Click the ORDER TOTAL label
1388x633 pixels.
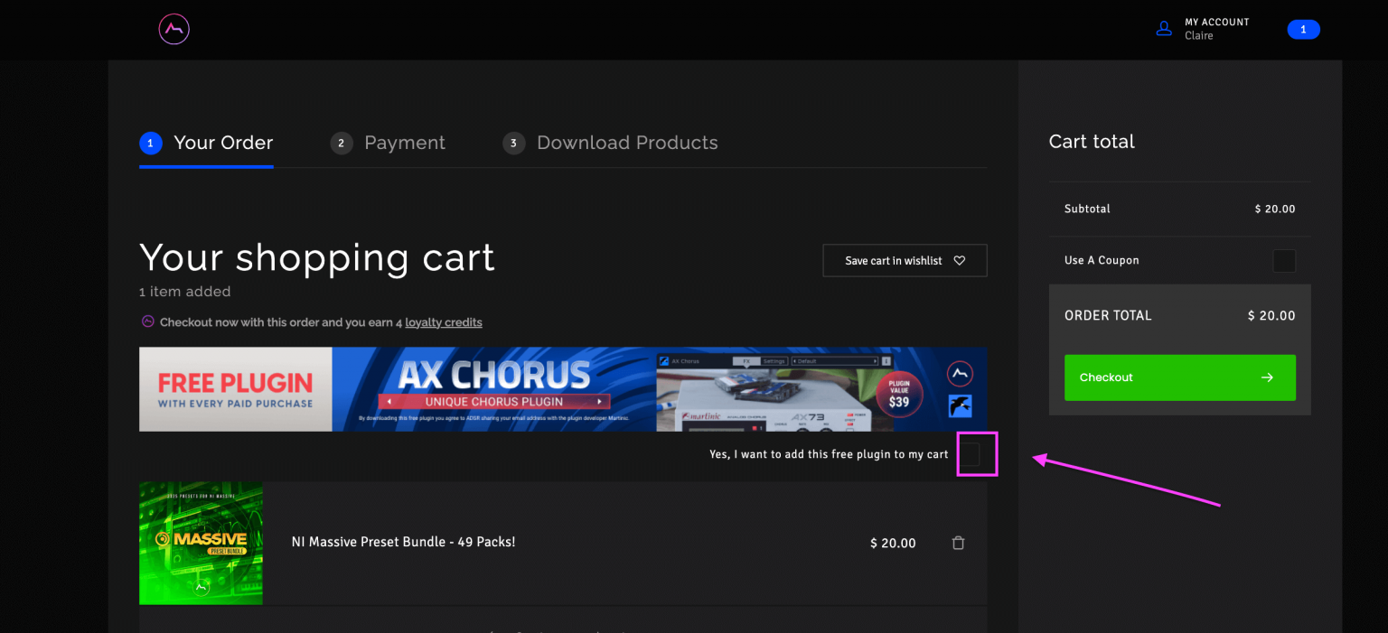[x=1108, y=315]
